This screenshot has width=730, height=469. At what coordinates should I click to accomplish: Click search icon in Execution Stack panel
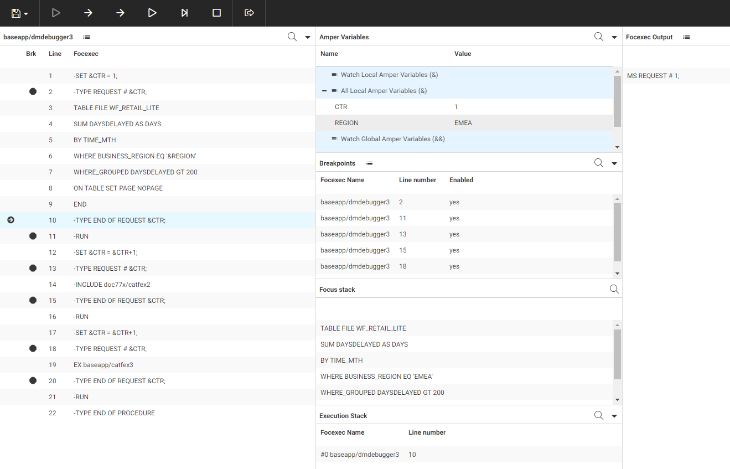(x=599, y=415)
